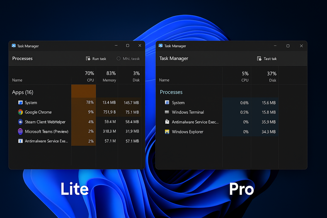The width and height of the screenshot is (327, 218).
Task: Click the 145.7 MB disk value
Action: (x=131, y=102)
